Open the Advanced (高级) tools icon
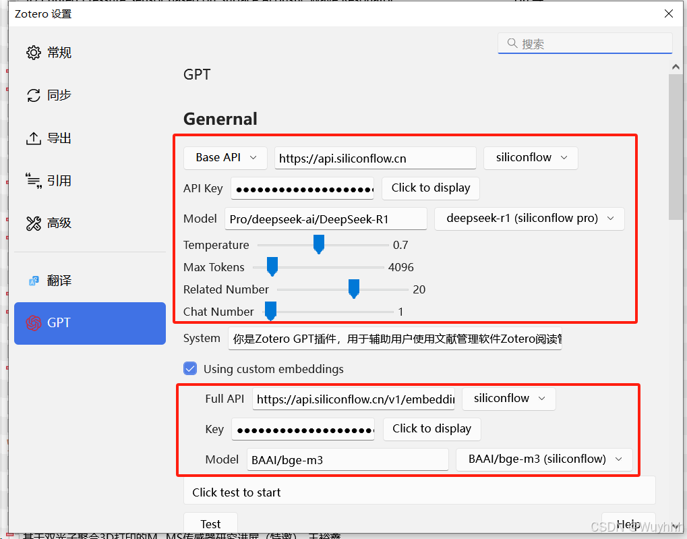Image resolution: width=687 pixels, height=539 pixels. pos(34,223)
